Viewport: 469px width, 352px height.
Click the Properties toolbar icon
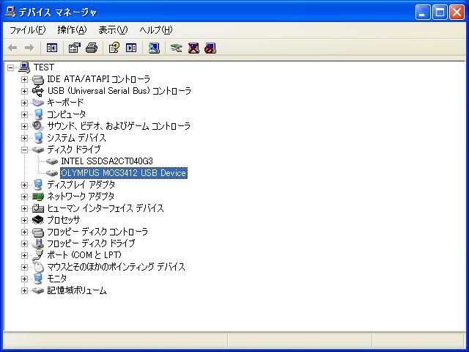75,48
